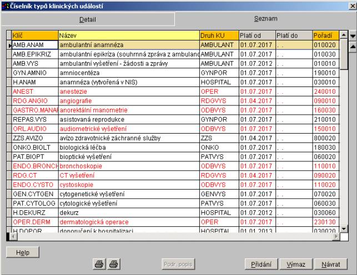Click the Pořadí column header
Image resolution: width=357 pixels, height=275 pixels.
click(x=325, y=35)
